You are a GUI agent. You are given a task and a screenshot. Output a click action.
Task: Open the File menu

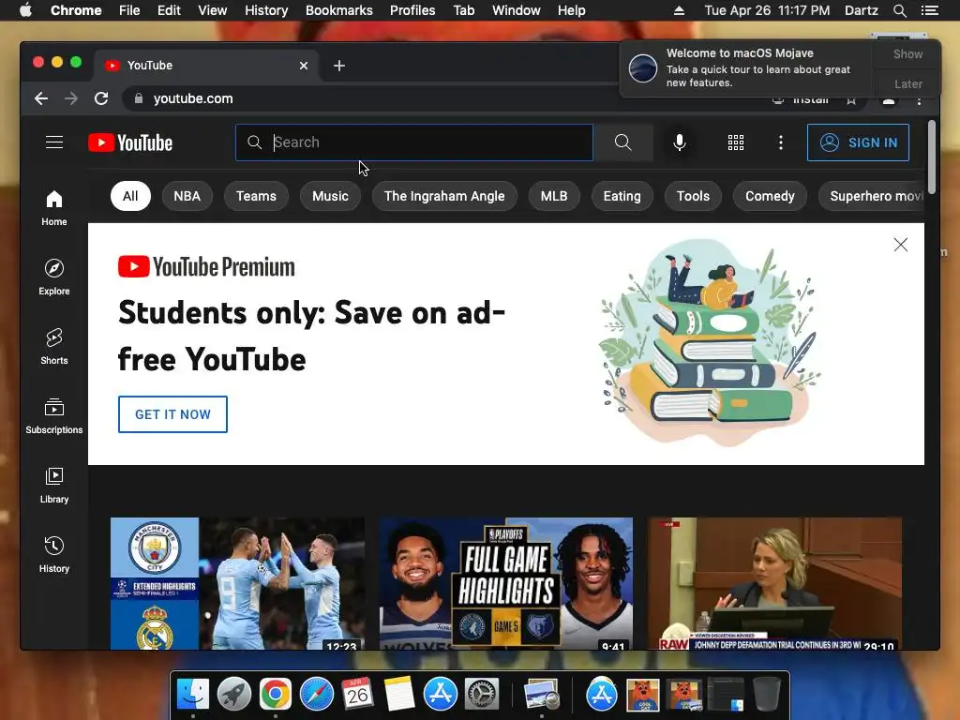click(x=129, y=10)
